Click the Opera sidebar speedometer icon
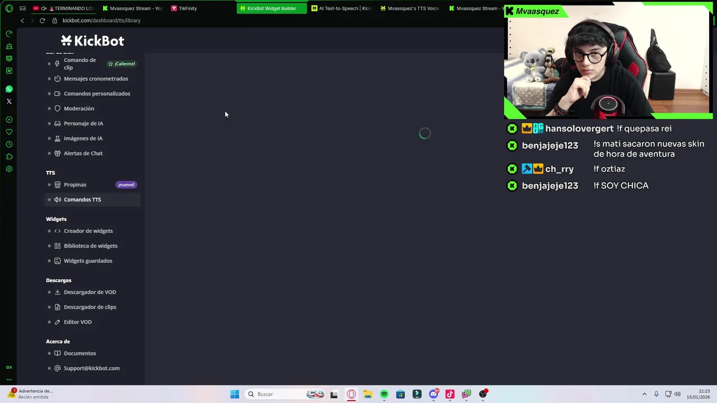Viewport: 717px width, 403px height. [x=9, y=34]
